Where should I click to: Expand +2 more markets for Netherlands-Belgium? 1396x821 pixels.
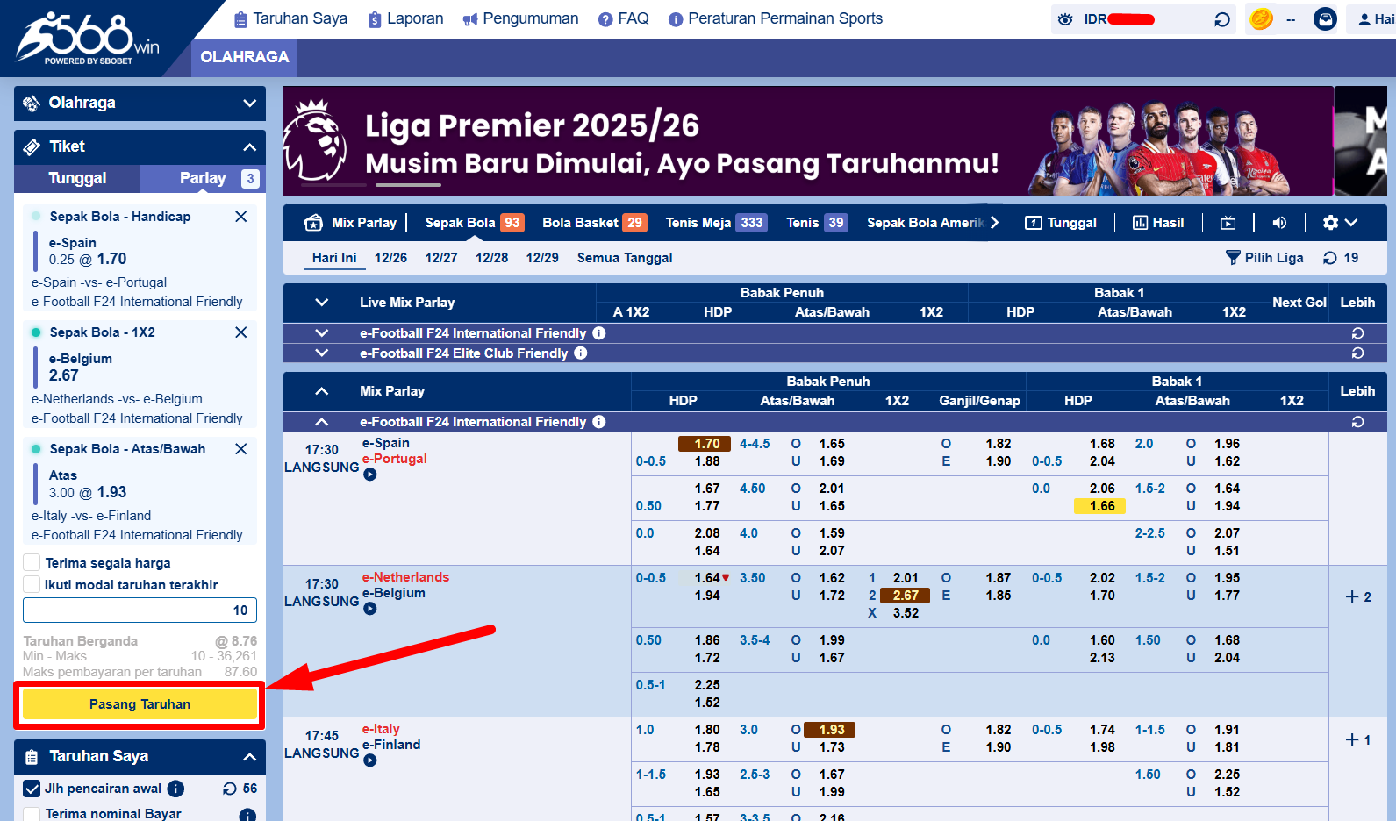pos(1358,597)
